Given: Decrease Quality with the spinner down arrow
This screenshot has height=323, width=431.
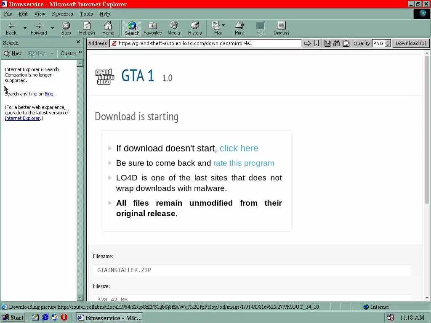Looking at the screenshot, I should point(388,45).
